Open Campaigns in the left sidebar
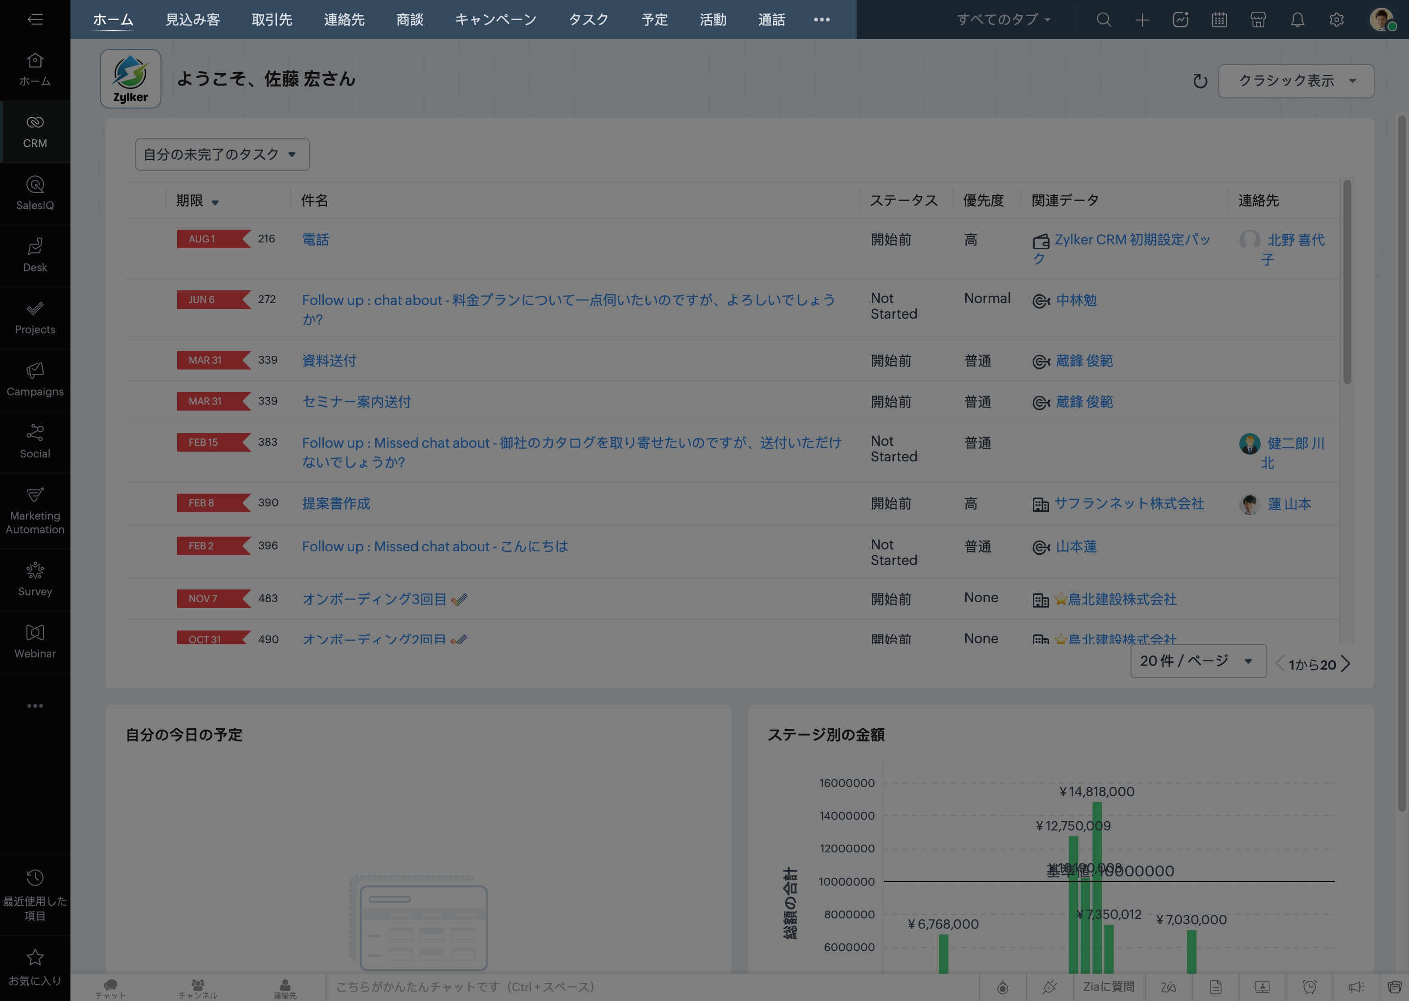Viewport: 1409px width, 1001px height. coord(35,379)
